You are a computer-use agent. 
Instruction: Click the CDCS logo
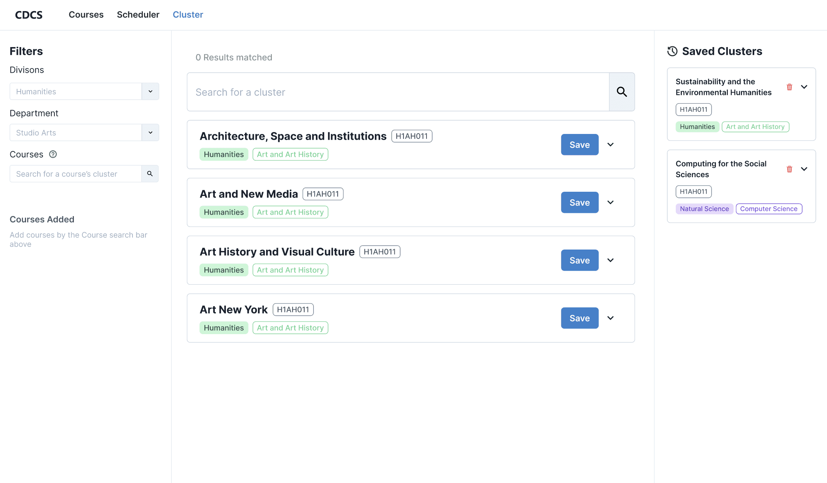coord(29,15)
